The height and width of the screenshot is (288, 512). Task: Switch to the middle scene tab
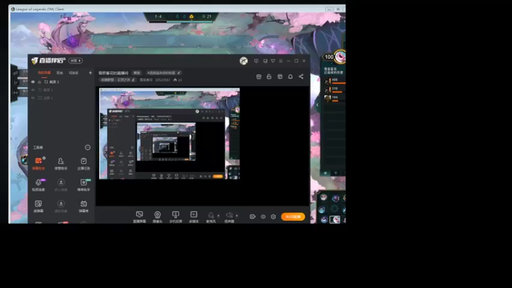coord(60,73)
